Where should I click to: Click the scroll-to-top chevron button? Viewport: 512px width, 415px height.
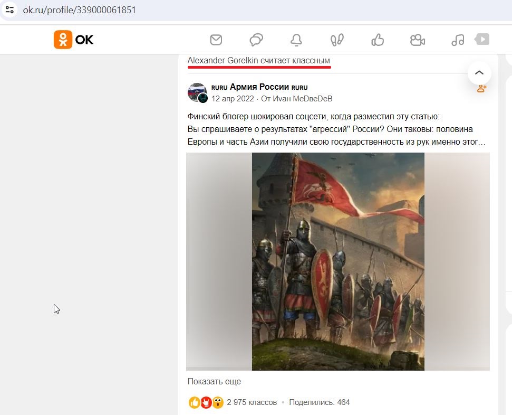pyautogui.click(x=479, y=73)
